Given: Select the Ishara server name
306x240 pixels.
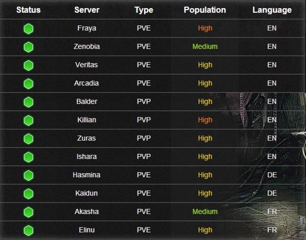Looking at the screenshot, I should click(86, 156).
